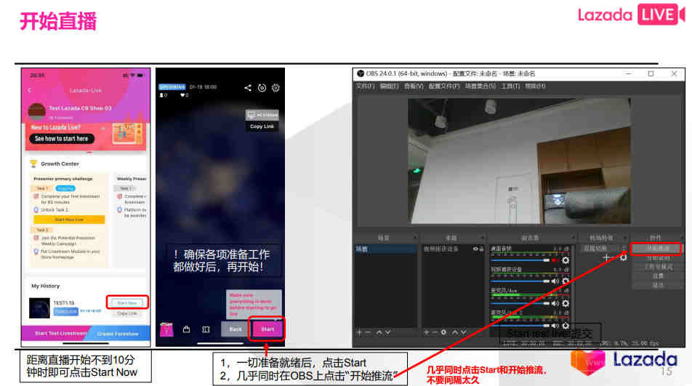Image resolution: width=692 pixels, height=386 pixels.
Task: Tap the PC stream button above Copy Link
Action: point(262,115)
